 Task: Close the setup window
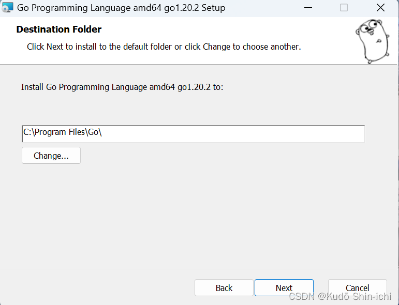(380, 8)
